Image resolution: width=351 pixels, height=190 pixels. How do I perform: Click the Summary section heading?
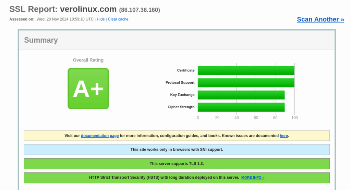(41, 40)
